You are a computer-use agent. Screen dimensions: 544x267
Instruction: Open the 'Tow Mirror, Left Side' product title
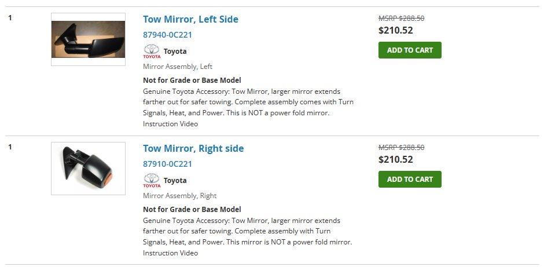[x=190, y=19]
